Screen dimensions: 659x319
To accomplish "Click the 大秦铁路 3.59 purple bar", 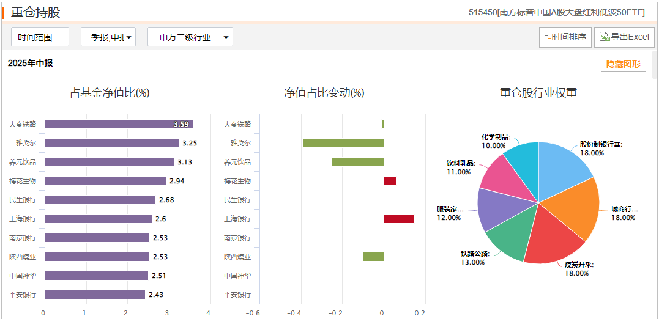I will click(x=119, y=124).
